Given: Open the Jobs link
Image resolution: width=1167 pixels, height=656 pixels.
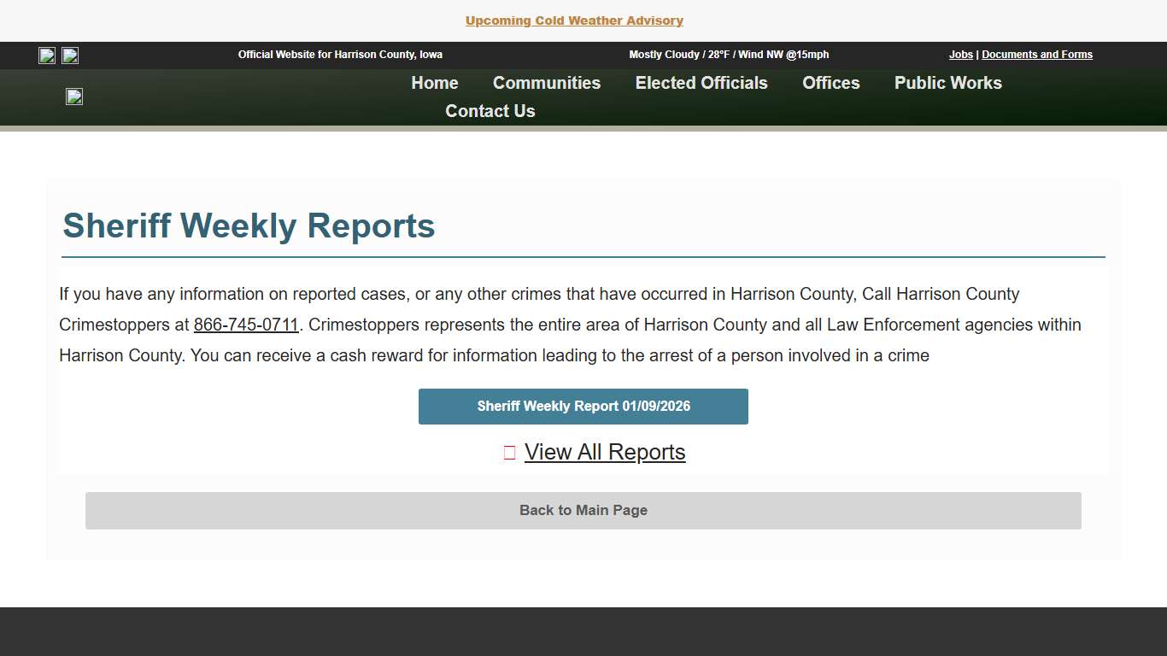Looking at the screenshot, I should point(960,55).
